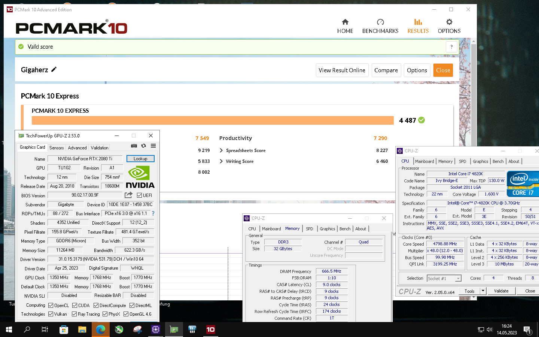539x337 pixels.
Task: Edit the Gigaherz result name pencil icon
Action: click(x=54, y=69)
